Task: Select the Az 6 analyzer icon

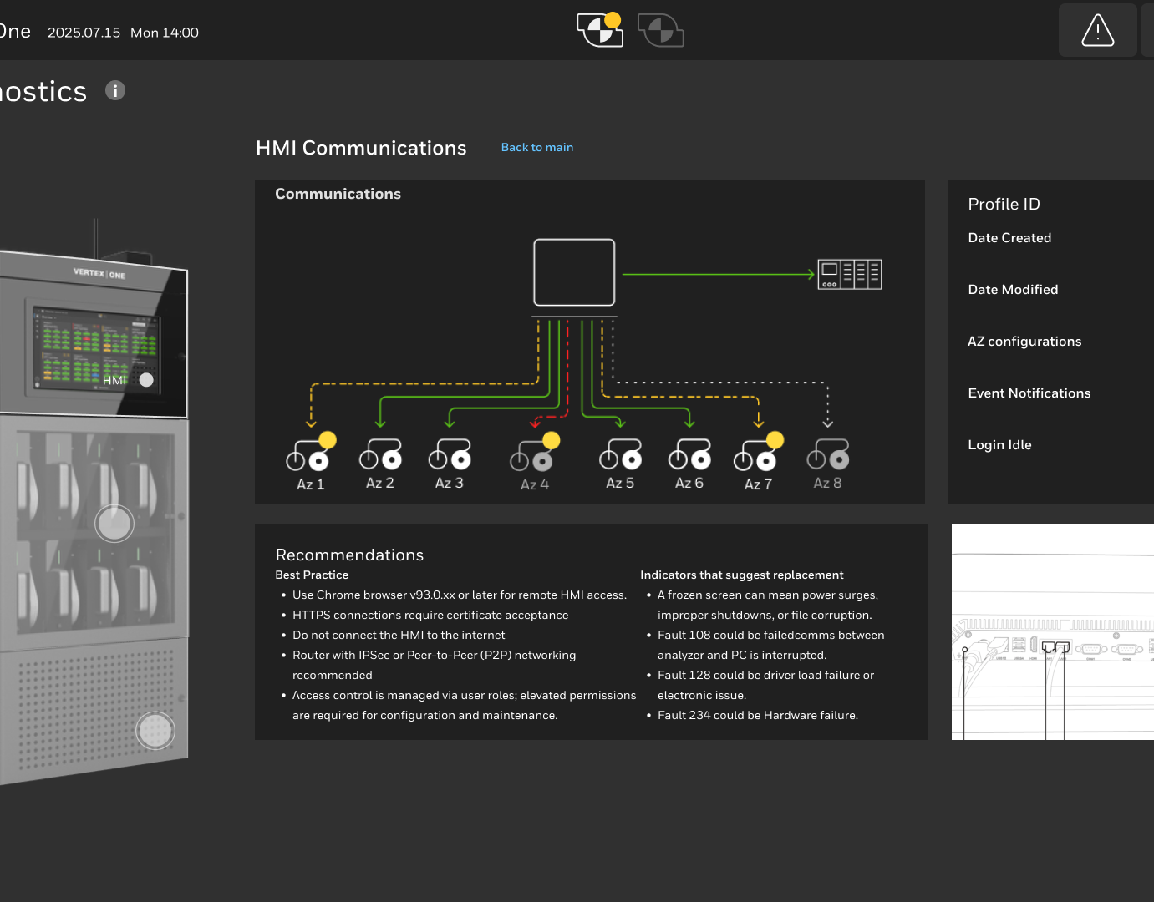Action: (689, 454)
